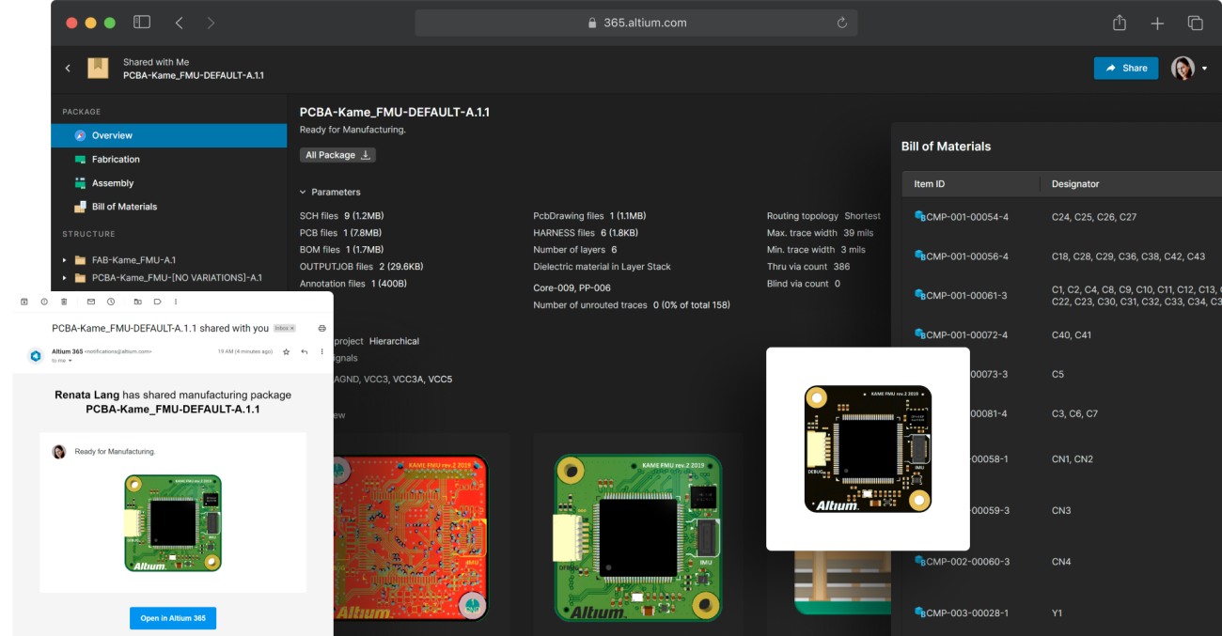
Task: Open the framed black PCB render thumbnail
Action: [x=867, y=448]
